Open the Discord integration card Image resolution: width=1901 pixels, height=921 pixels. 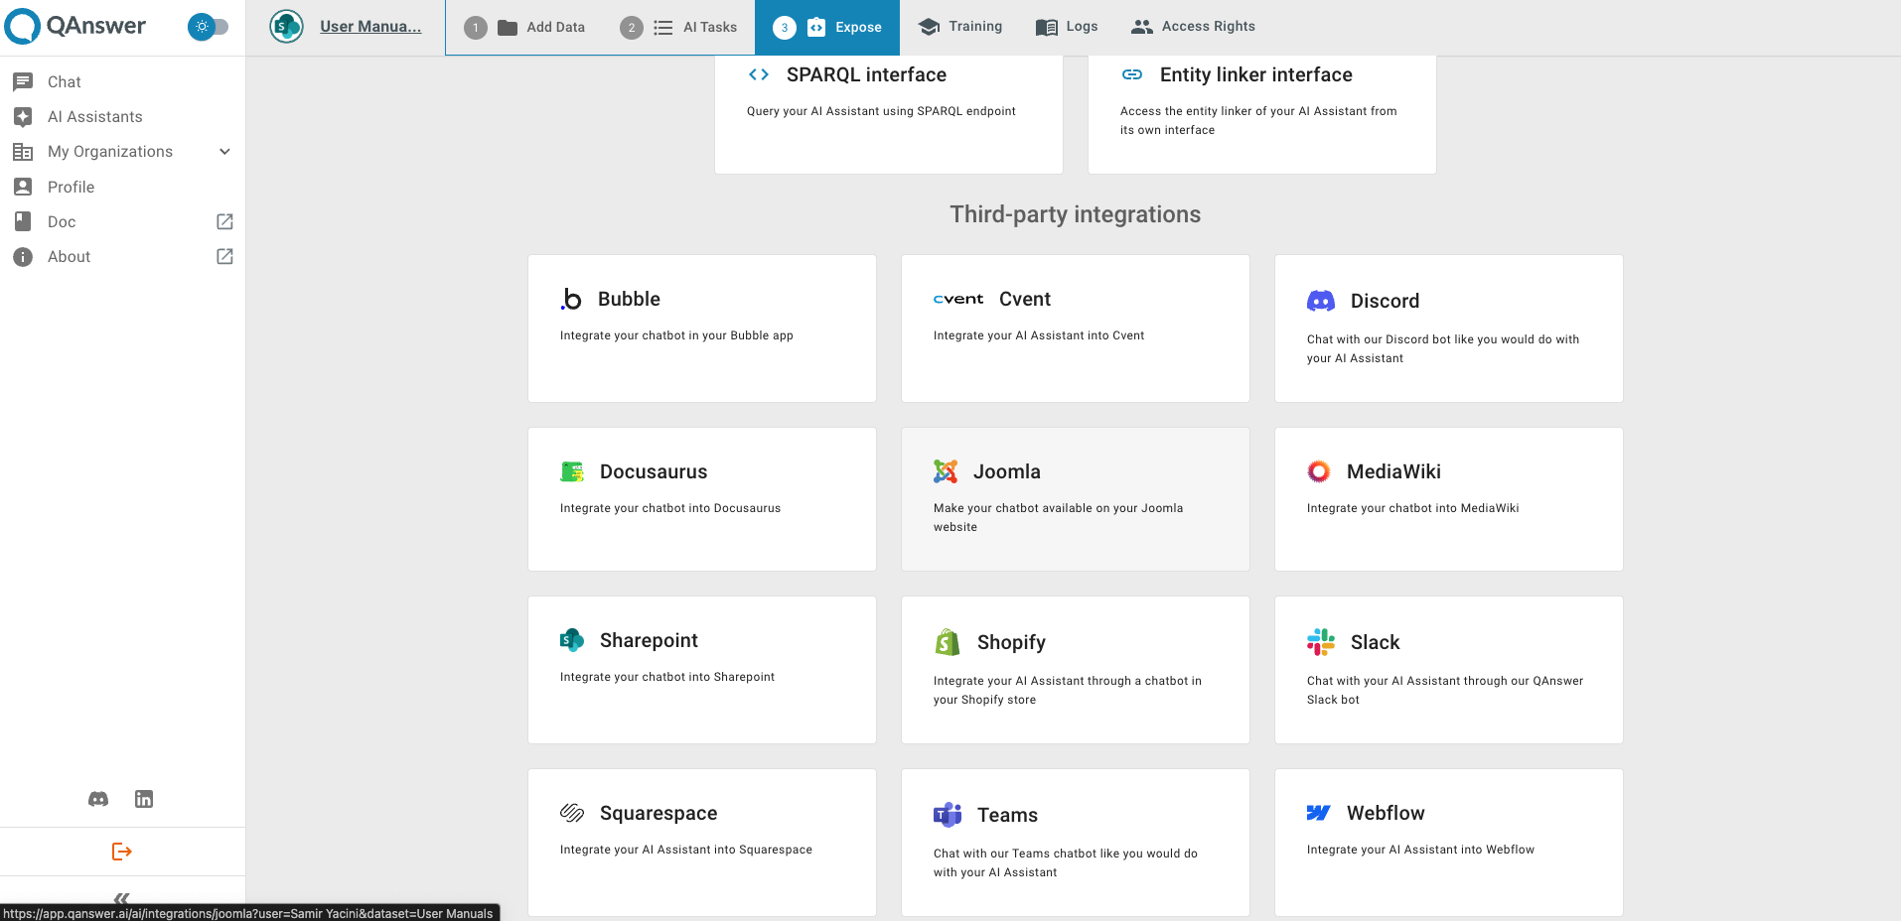[1449, 329]
